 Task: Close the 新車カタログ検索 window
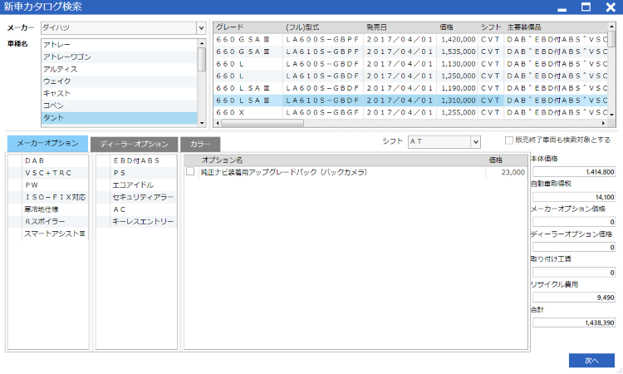[x=611, y=7]
